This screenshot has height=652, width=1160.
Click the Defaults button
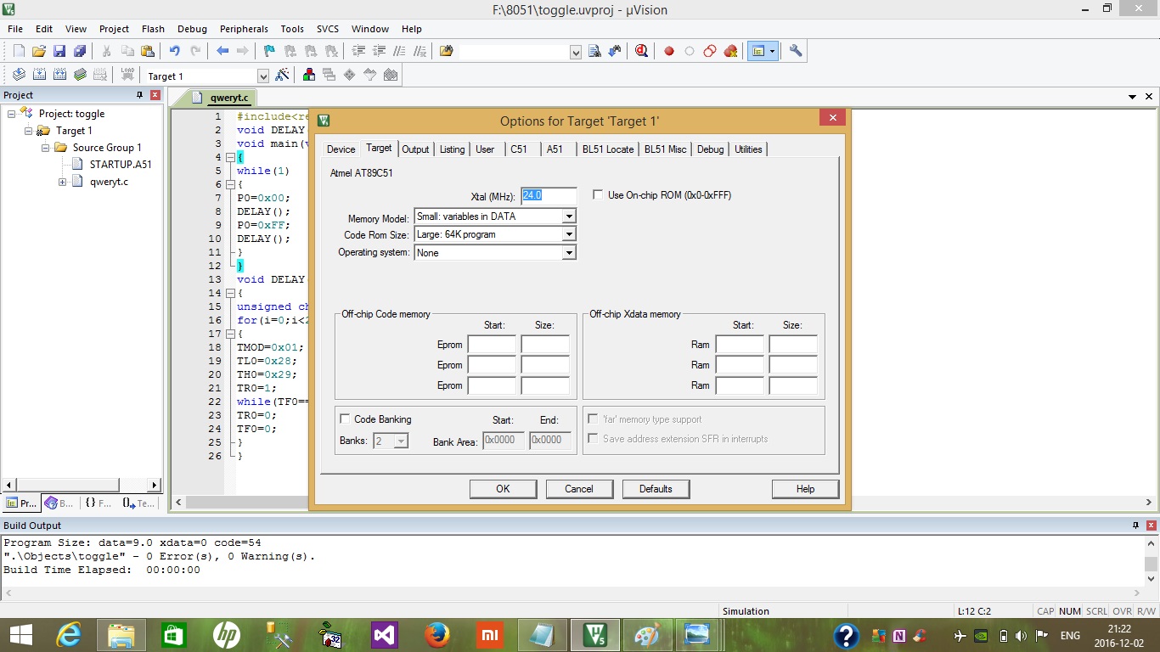click(656, 488)
